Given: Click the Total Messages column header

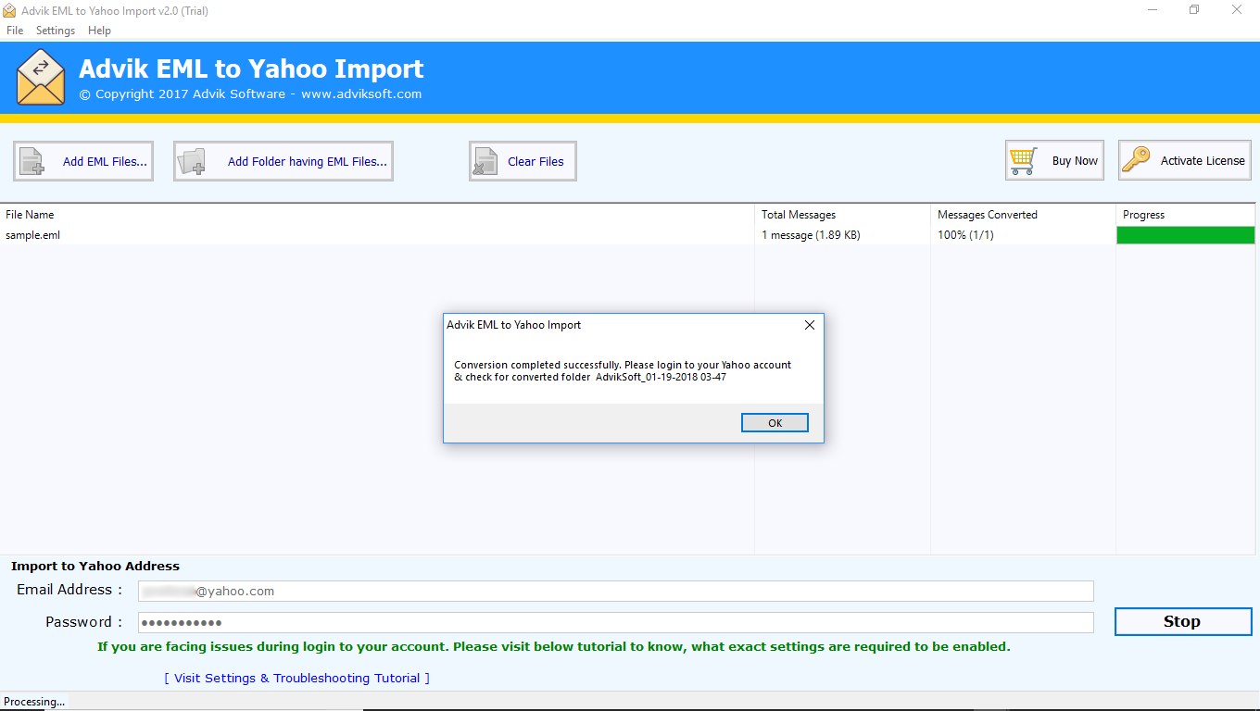Looking at the screenshot, I should point(843,214).
